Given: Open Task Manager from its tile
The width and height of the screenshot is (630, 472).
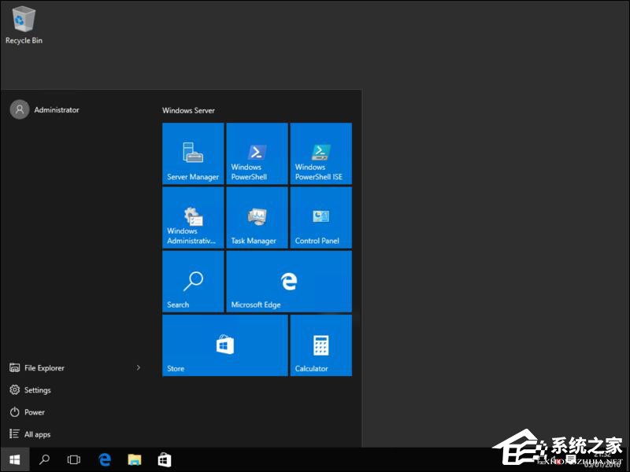Looking at the screenshot, I should 257,218.
